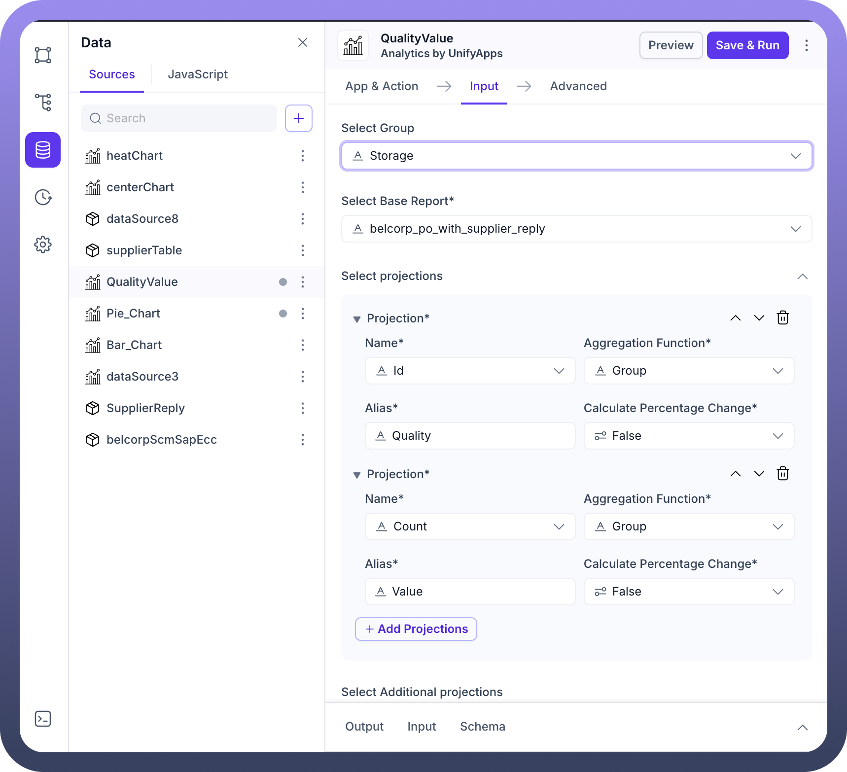The height and width of the screenshot is (772, 847).
Task: Move the Count projection up
Action: pyautogui.click(x=736, y=474)
